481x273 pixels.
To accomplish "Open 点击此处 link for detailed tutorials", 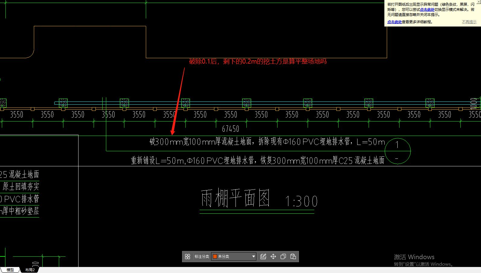I will pyautogui.click(x=394, y=22).
